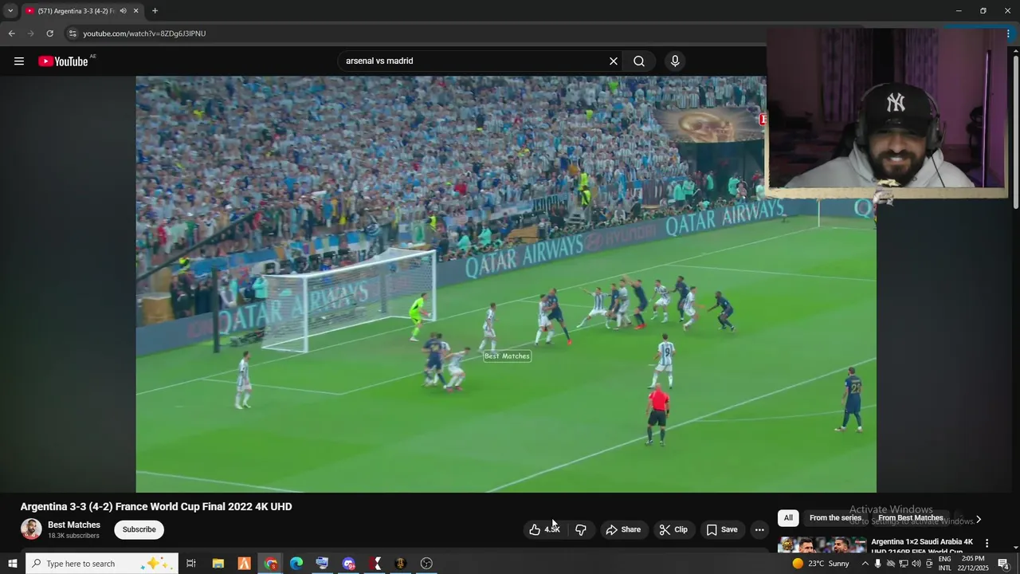Click "18.3K subscribers" text

pyautogui.click(x=73, y=536)
